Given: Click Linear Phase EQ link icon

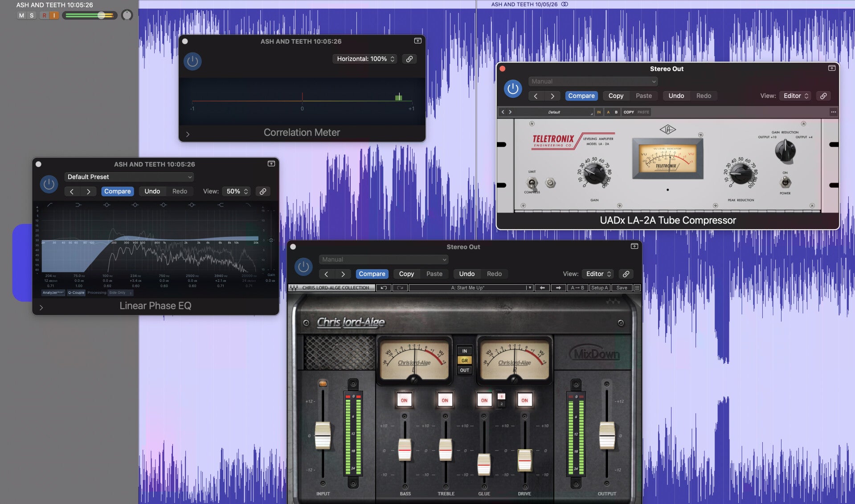Looking at the screenshot, I should click(x=263, y=191).
